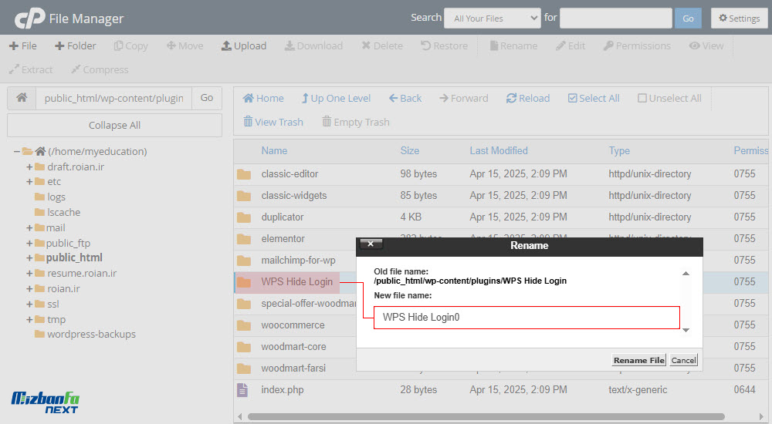Viewport: 772px width, 424px height.
Task: Sort the list by Name column header
Action: (x=274, y=150)
